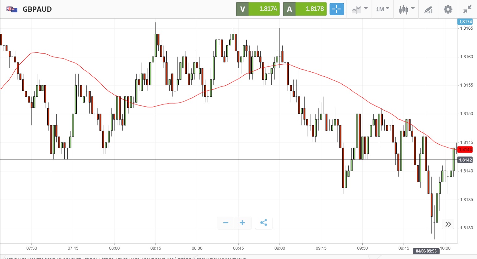The height and width of the screenshot is (259, 477).
Task: Toggle the crosshair cursor tool
Action: point(336,9)
